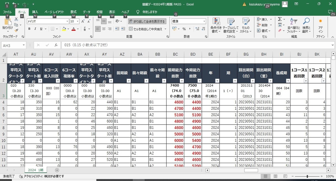Click the fx insert function icon

click(x=56, y=45)
